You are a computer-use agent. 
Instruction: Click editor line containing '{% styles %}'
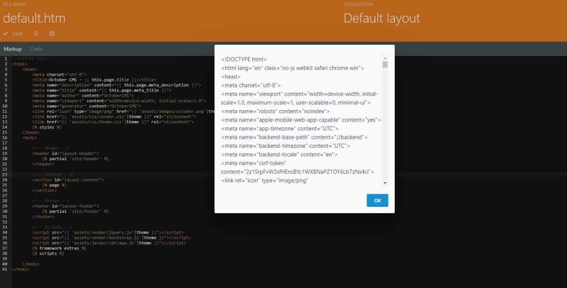pyautogui.click(x=47, y=127)
